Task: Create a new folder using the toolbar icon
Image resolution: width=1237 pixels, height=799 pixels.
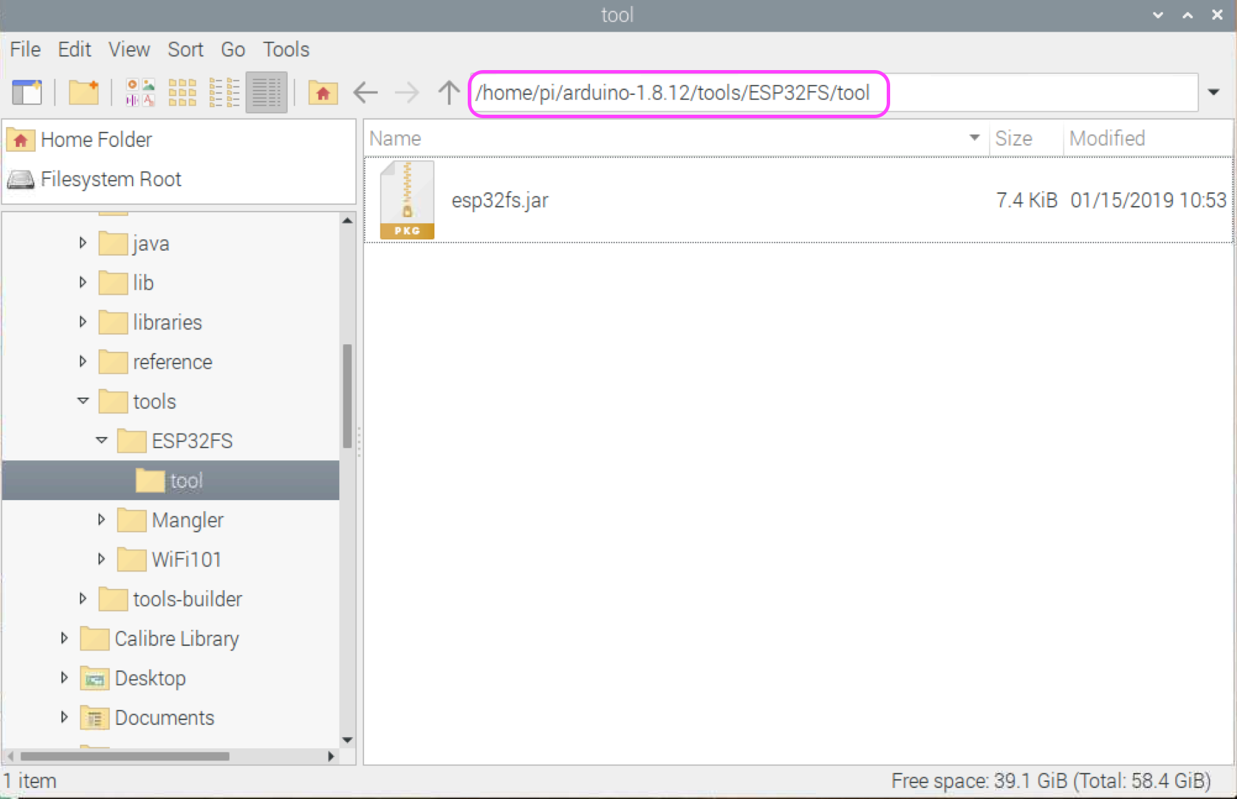Action: (x=84, y=92)
